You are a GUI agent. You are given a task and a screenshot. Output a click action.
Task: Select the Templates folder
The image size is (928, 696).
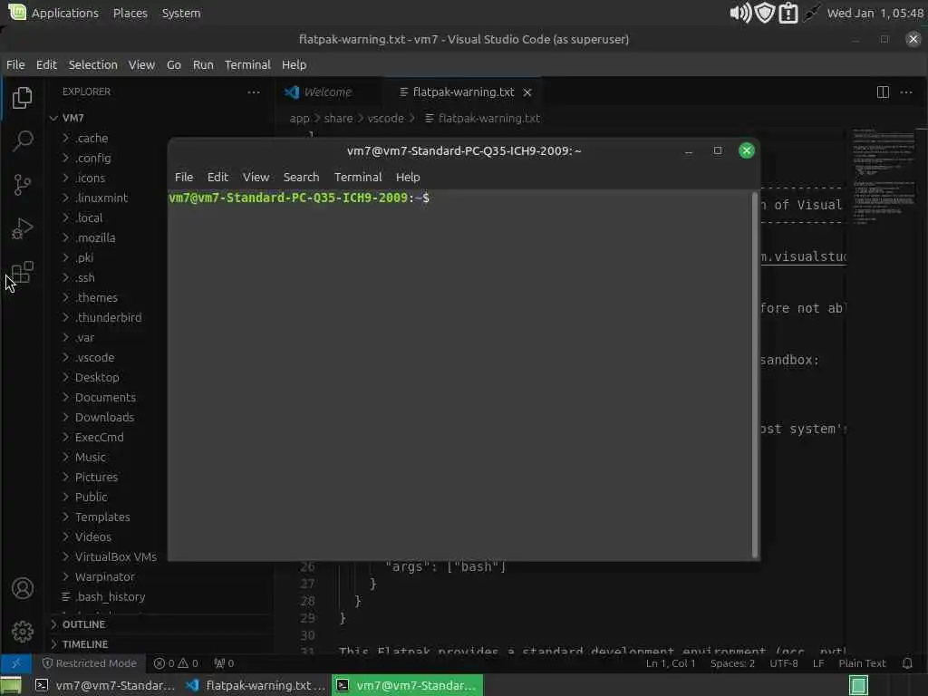coord(102,517)
